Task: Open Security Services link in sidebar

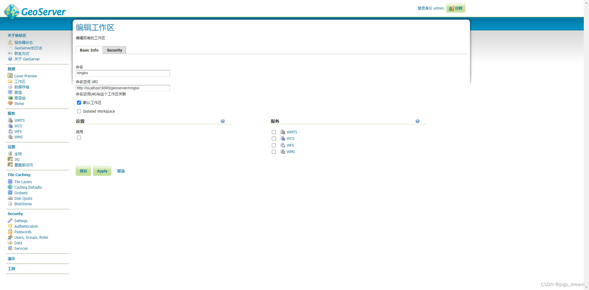Action: point(21,249)
